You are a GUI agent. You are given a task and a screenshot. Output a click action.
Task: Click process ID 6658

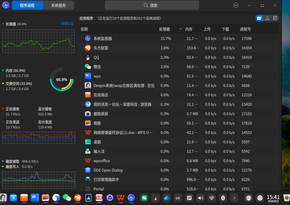[246, 86]
